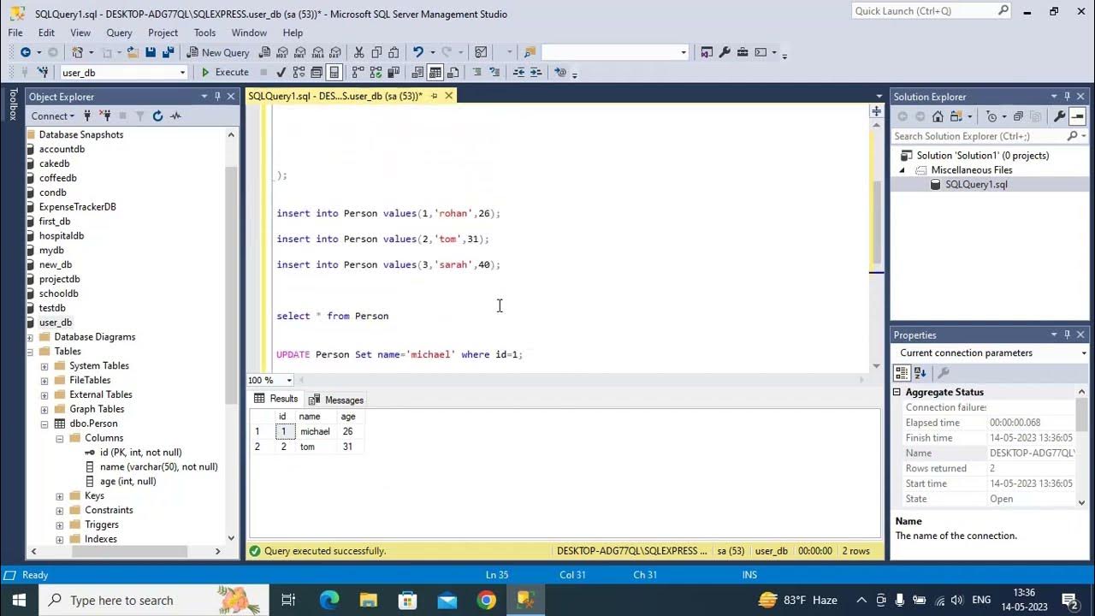This screenshot has height=616, width=1095.
Task: Click the Undo arrow icon
Action: (x=417, y=52)
